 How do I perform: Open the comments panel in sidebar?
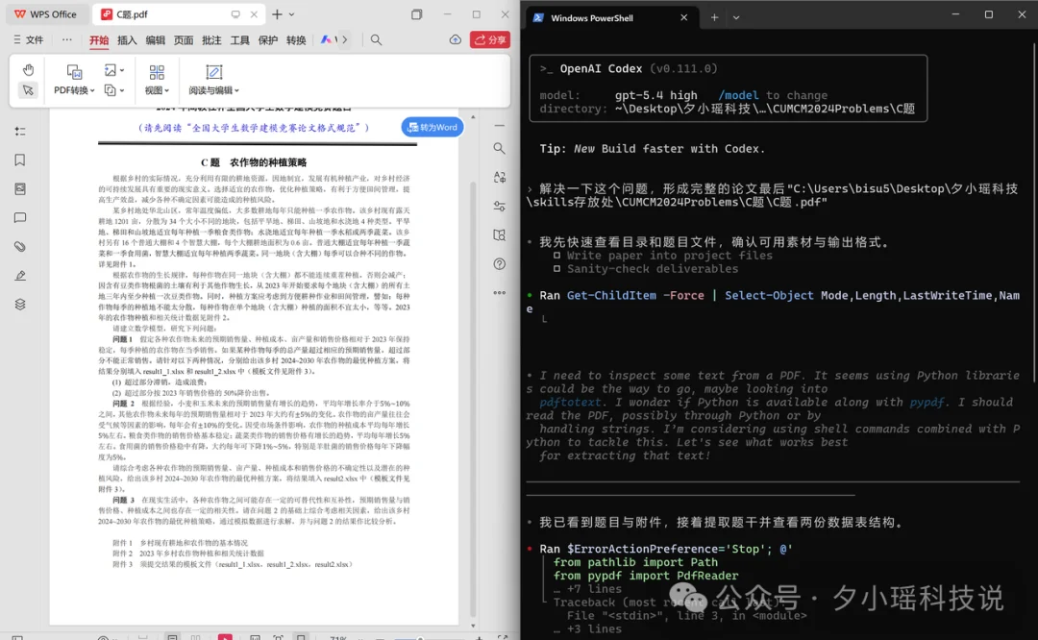click(x=20, y=218)
